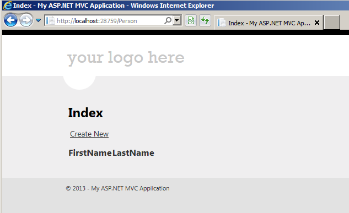Click the 2013 My ASP.NET MVC Application footer
This screenshot has height=213, width=349.
118,188
